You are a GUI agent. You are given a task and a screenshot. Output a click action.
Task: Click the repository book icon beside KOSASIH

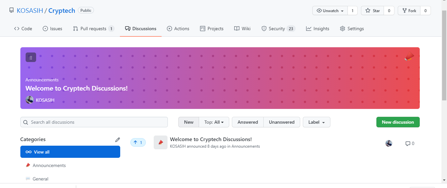(x=11, y=10)
